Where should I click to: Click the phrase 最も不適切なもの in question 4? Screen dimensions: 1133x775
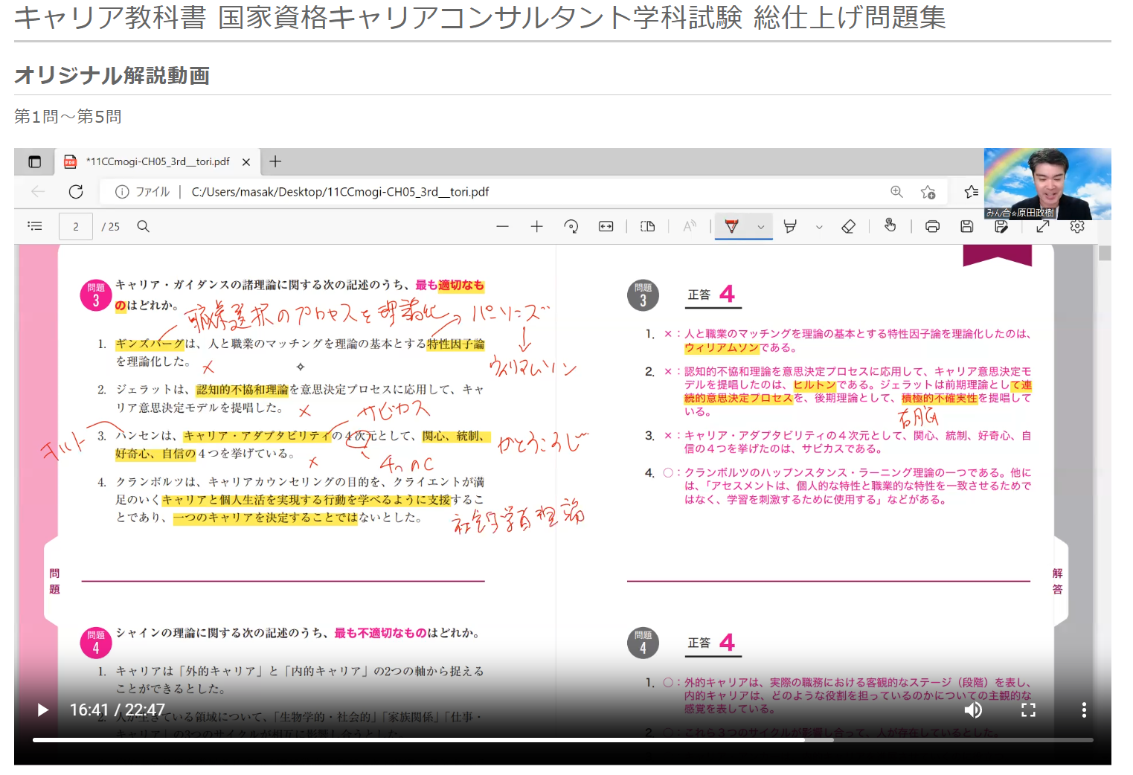point(380,633)
